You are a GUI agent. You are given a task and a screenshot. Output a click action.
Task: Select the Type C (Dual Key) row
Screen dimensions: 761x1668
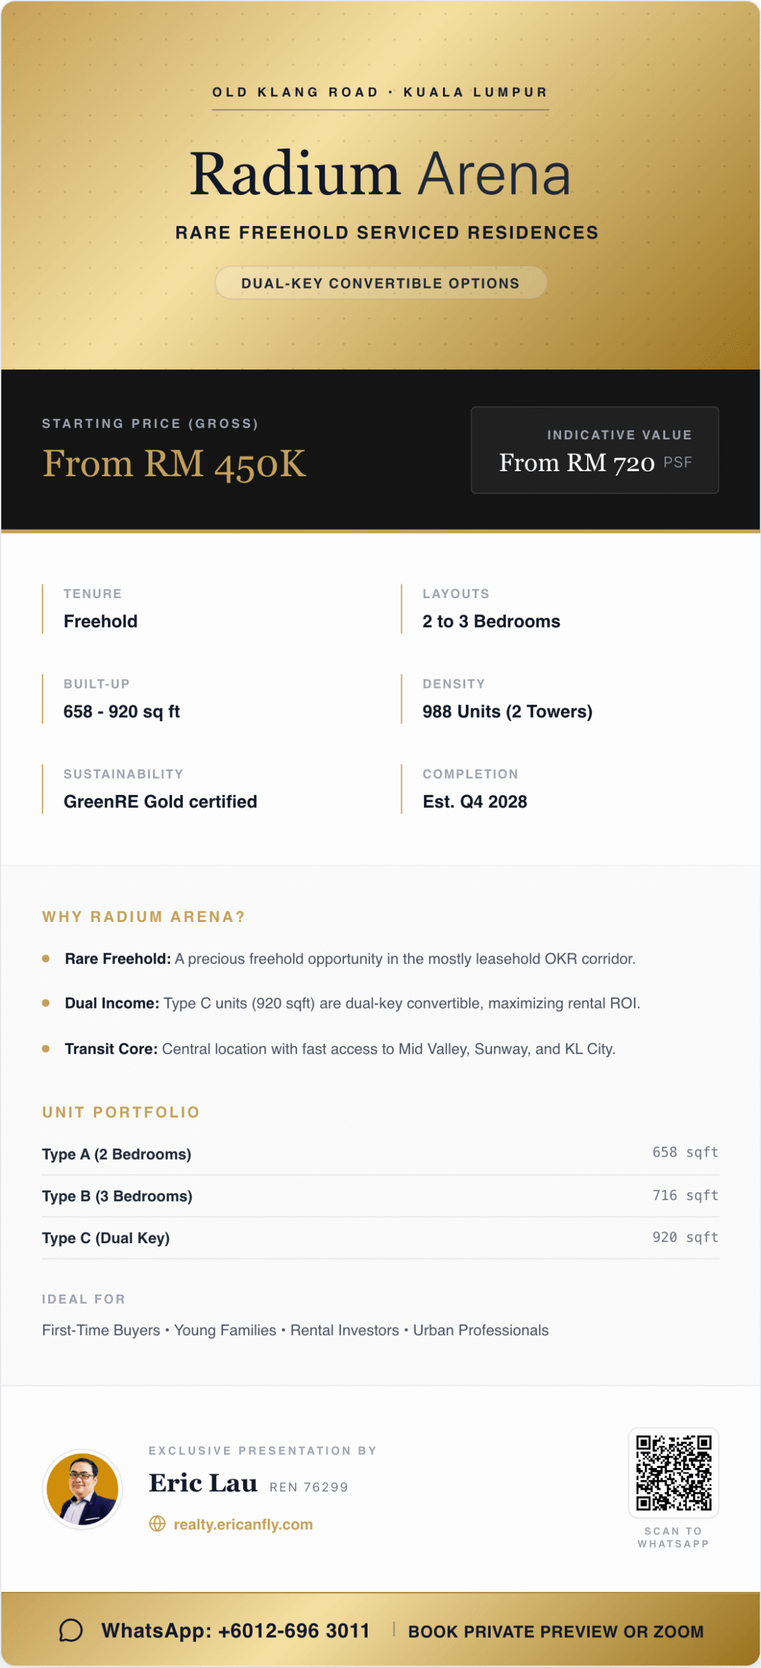pyautogui.click(x=380, y=1237)
